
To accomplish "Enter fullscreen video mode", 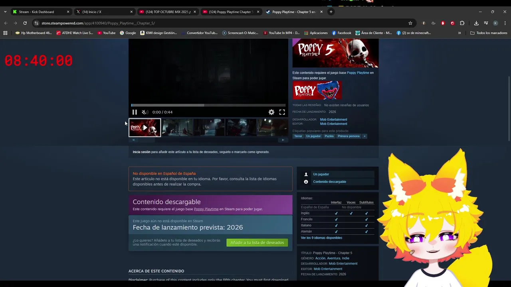I will (282, 112).
